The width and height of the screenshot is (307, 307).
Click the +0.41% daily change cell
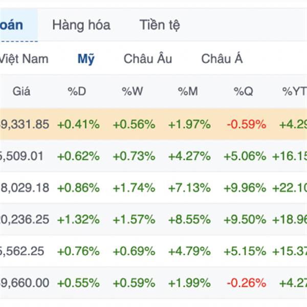[x=78, y=124]
